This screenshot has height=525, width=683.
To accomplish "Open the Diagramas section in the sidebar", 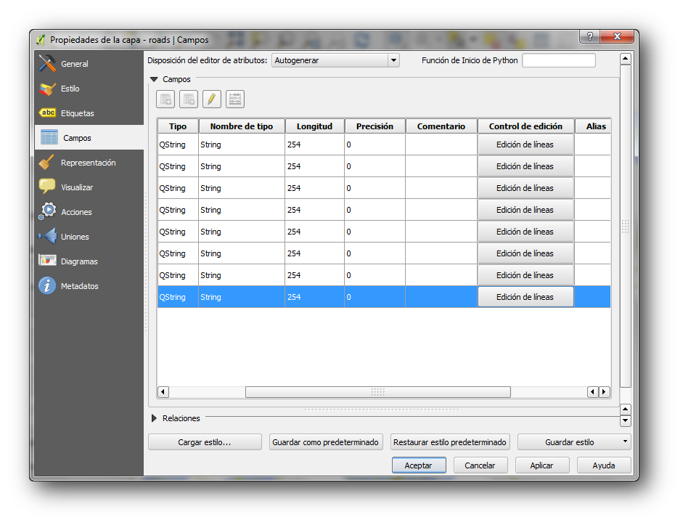I will [89, 261].
